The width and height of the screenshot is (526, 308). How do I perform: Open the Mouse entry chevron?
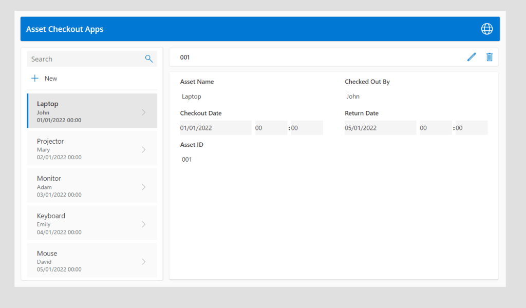tap(144, 261)
